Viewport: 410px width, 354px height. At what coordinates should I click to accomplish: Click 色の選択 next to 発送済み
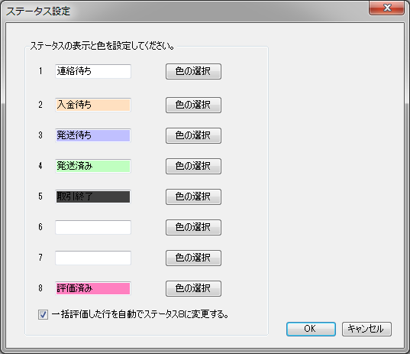coord(193,166)
